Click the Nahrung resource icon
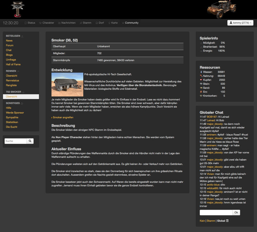 point(201,76)
